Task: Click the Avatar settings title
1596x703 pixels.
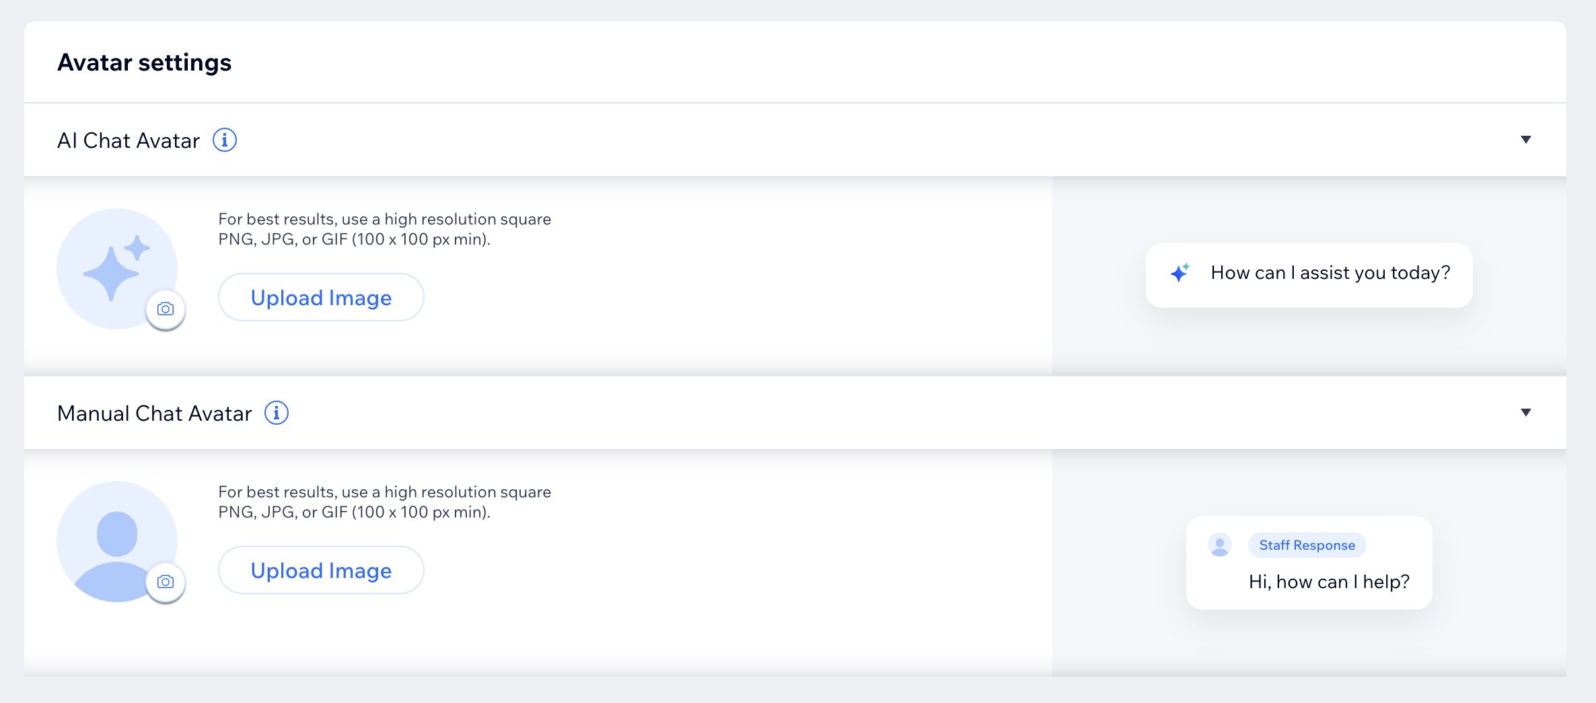Action: coord(144,62)
